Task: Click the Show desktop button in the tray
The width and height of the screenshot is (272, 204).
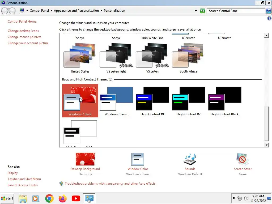Action: point(269,198)
